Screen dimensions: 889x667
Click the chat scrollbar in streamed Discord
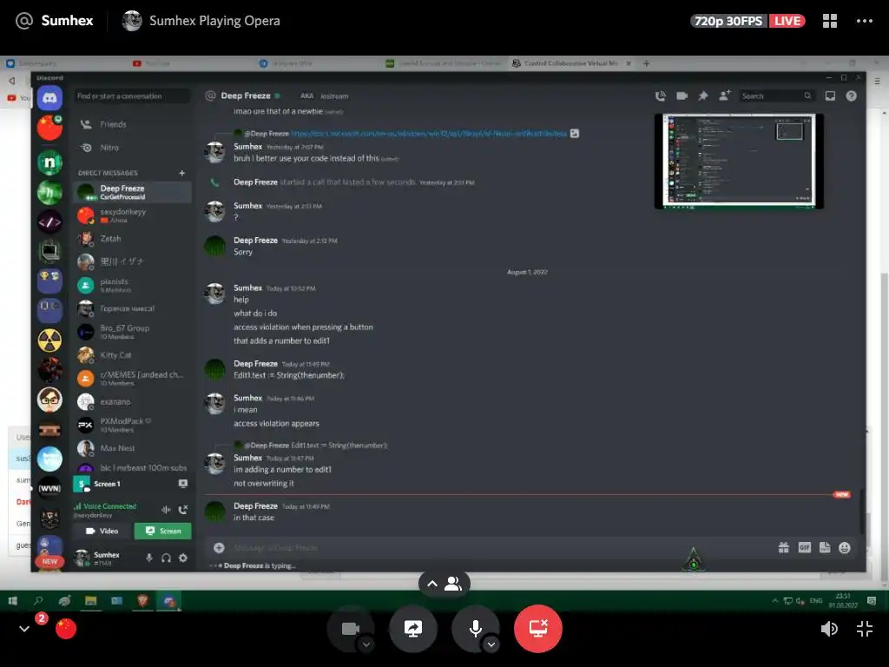tap(862, 511)
